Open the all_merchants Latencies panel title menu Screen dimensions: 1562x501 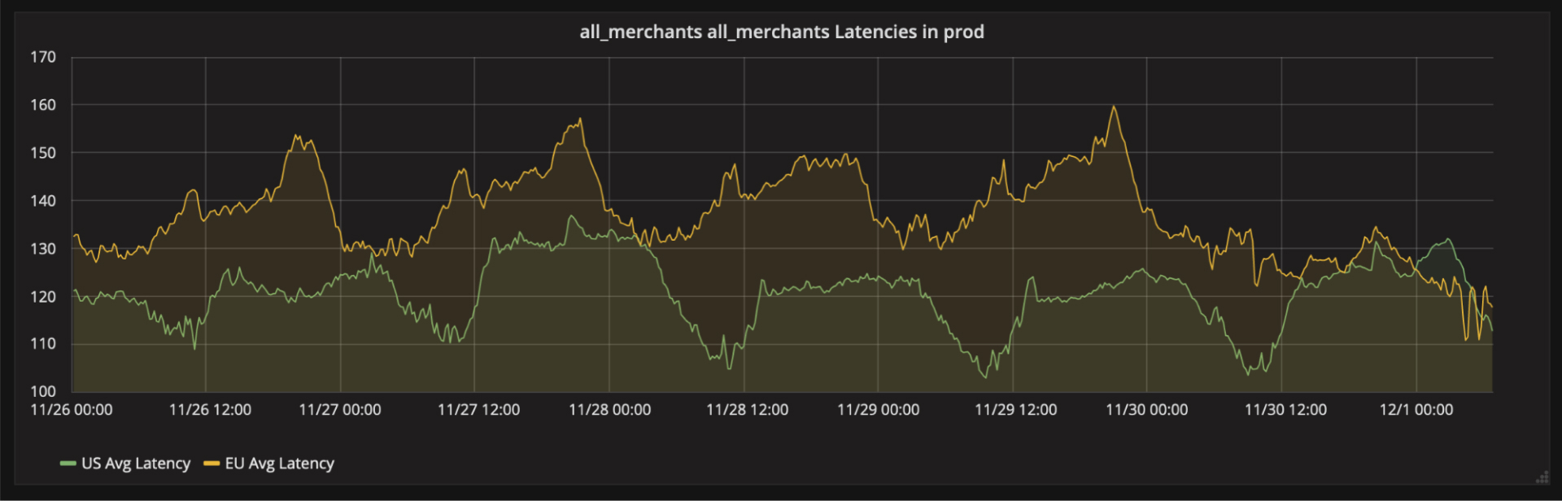781,32
